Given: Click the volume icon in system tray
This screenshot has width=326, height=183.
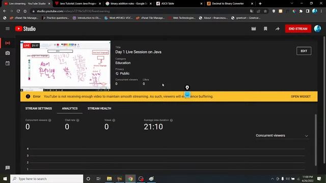Looking at the screenshot, I should 288,178.
